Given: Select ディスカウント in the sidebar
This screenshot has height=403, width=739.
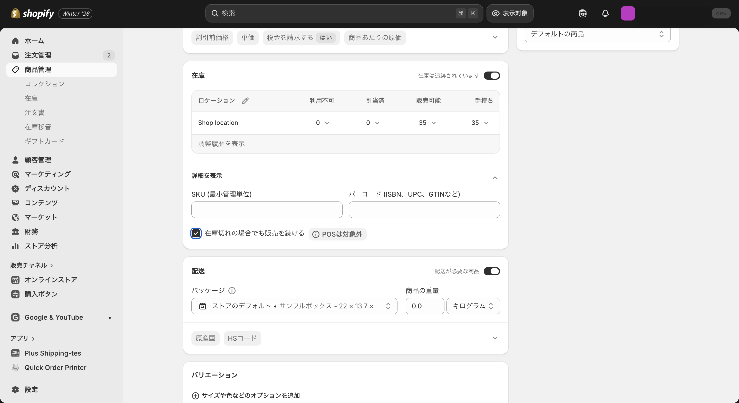Looking at the screenshot, I should pyautogui.click(x=47, y=188).
